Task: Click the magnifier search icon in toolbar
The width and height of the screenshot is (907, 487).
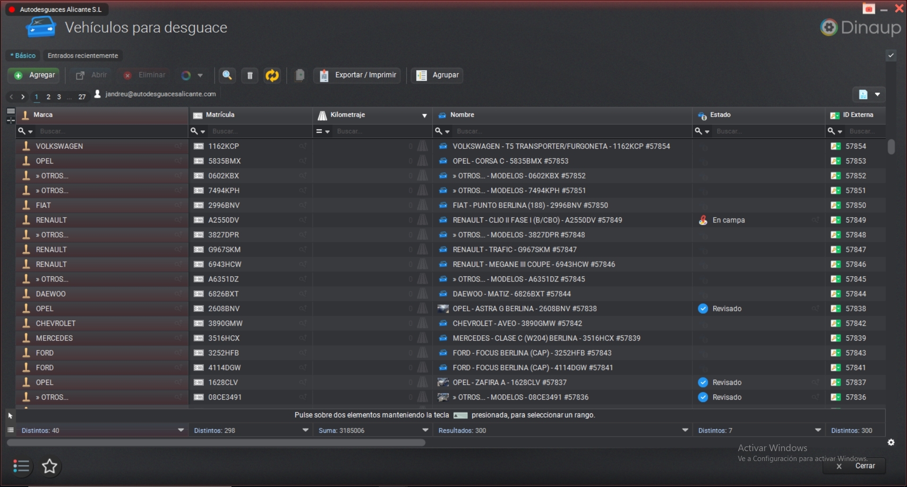Action: point(227,75)
